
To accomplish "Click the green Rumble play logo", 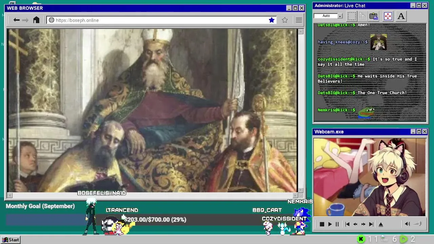I will pyautogui.click(x=403, y=239).
